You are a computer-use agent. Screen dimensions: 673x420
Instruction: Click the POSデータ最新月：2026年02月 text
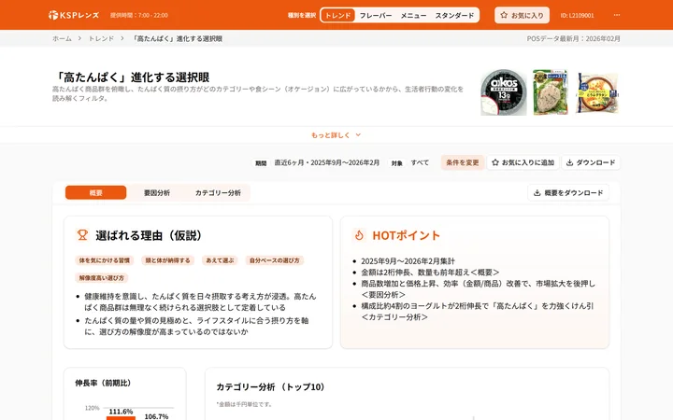573,38
